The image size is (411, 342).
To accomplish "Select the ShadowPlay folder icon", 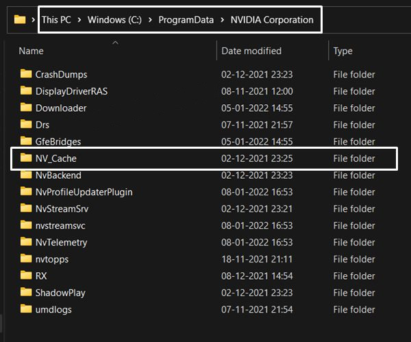I will 26,292.
